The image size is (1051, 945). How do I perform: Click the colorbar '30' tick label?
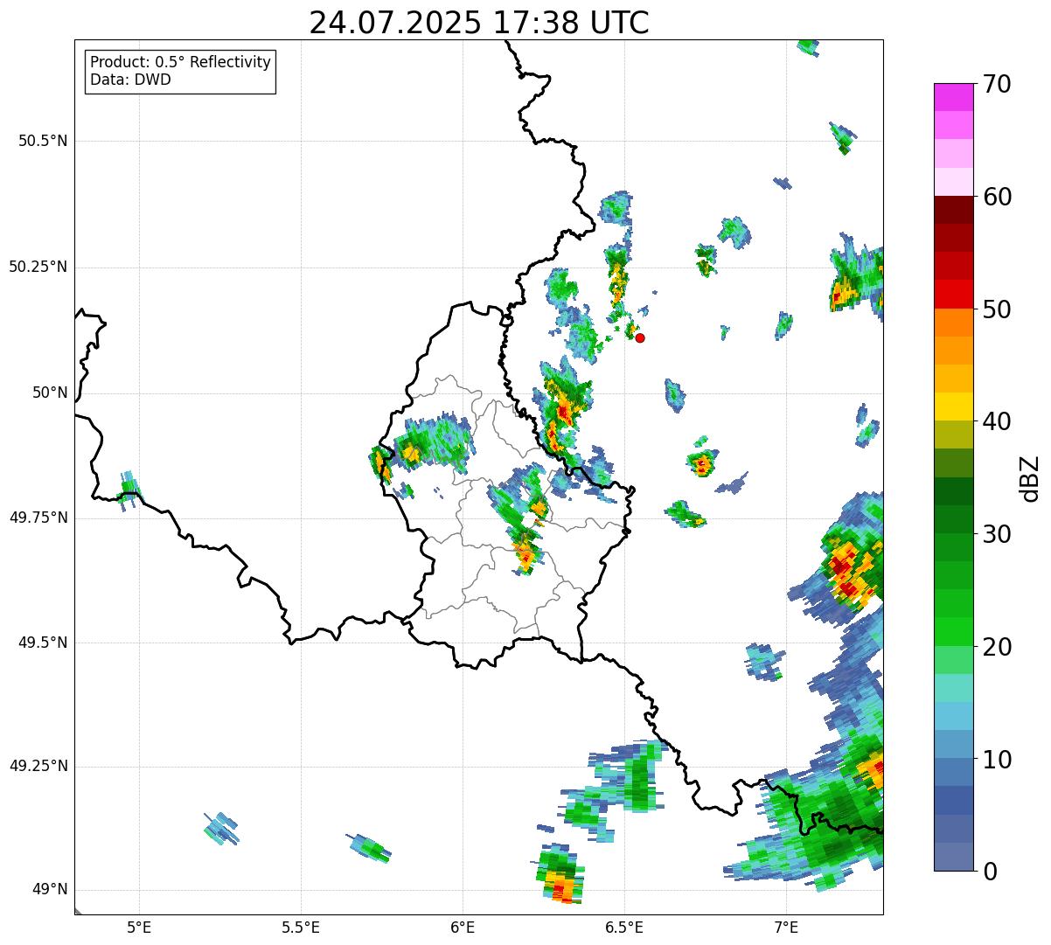pos(997,534)
